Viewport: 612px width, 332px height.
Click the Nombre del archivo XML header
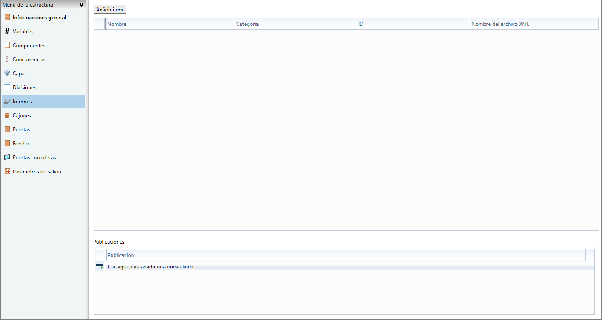[x=534, y=24]
